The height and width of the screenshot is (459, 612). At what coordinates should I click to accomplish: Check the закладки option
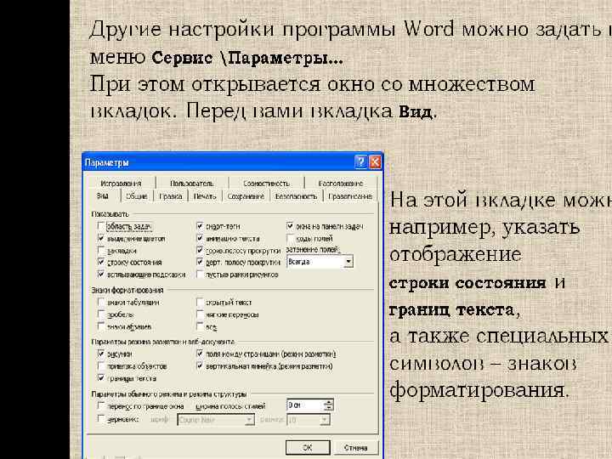pyautogui.click(x=101, y=250)
